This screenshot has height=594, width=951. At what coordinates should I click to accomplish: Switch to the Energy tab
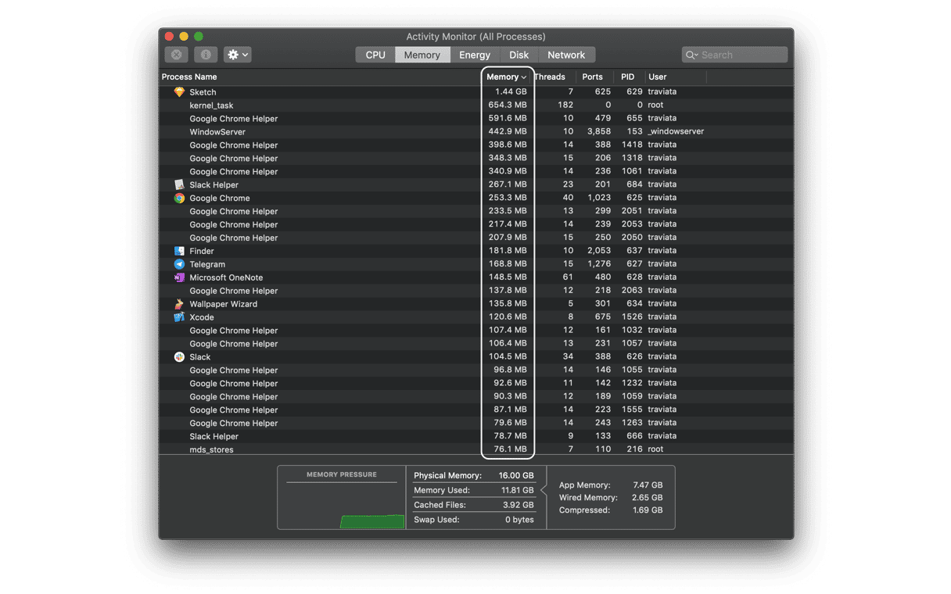point(475,55)
